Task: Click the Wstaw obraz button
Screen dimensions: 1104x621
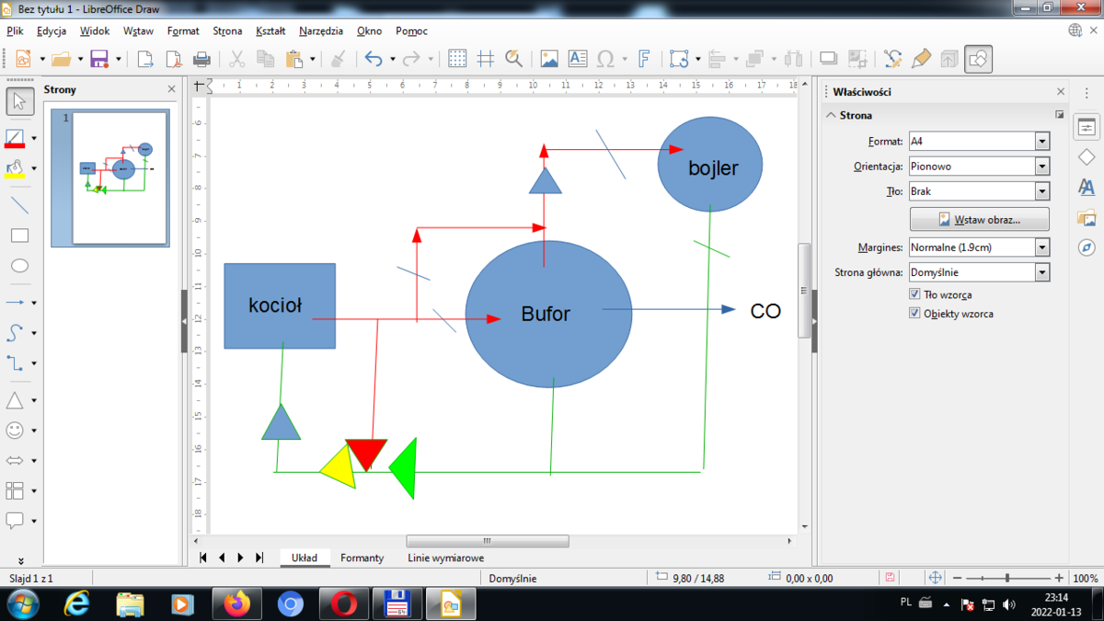Action: click(x=979, y=219)
